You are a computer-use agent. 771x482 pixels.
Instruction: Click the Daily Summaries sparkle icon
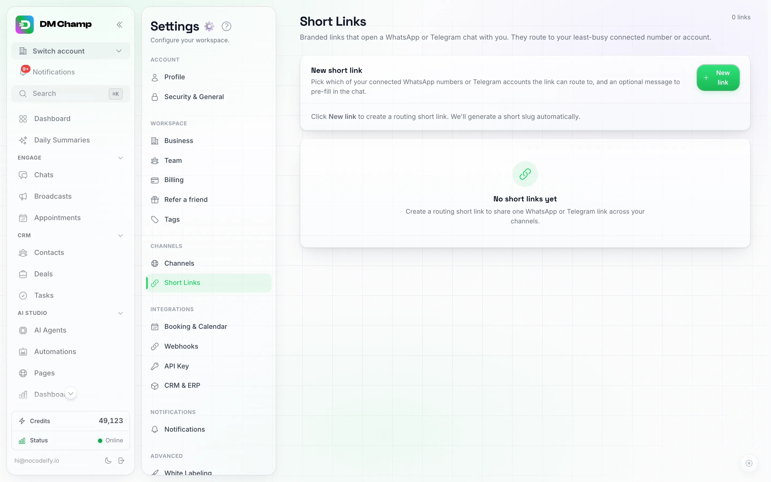pos(23,140)
